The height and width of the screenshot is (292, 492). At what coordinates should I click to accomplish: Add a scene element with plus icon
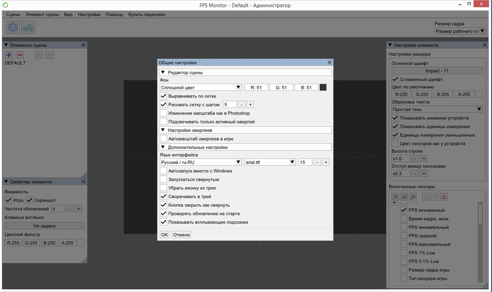[9, 55]
